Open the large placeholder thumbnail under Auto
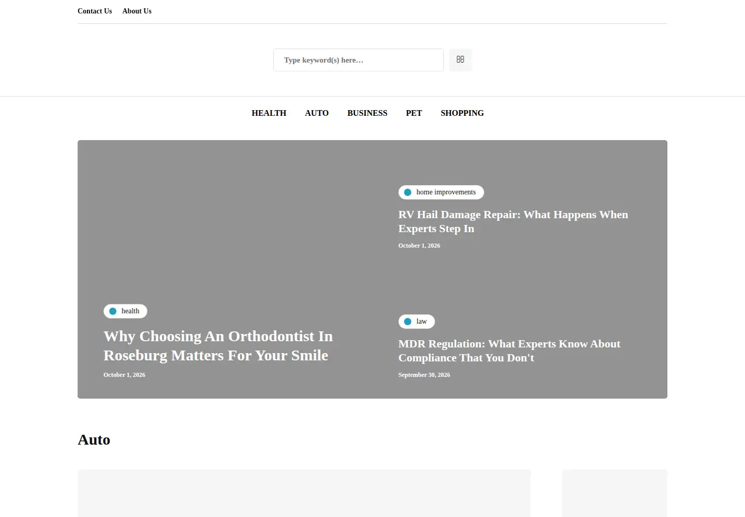 [304, 493]
